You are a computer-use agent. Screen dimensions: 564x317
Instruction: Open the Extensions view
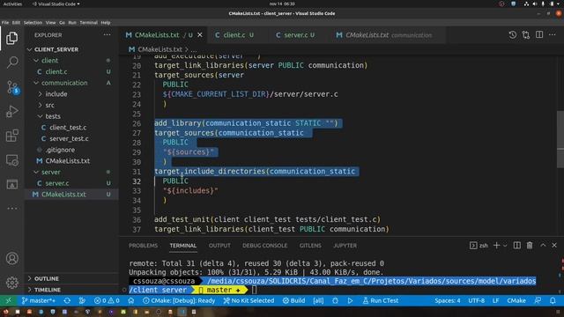coord(11,136)
